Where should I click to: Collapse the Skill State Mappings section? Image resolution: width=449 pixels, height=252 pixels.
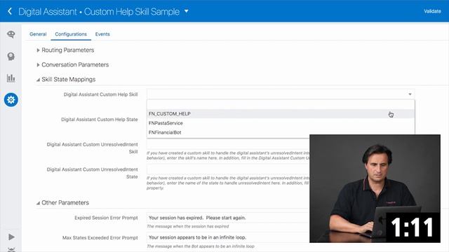coord(38,80)
